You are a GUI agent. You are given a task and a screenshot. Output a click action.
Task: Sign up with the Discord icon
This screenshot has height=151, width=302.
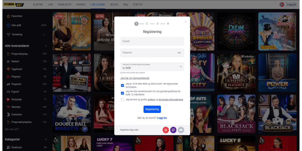[181, 130]
